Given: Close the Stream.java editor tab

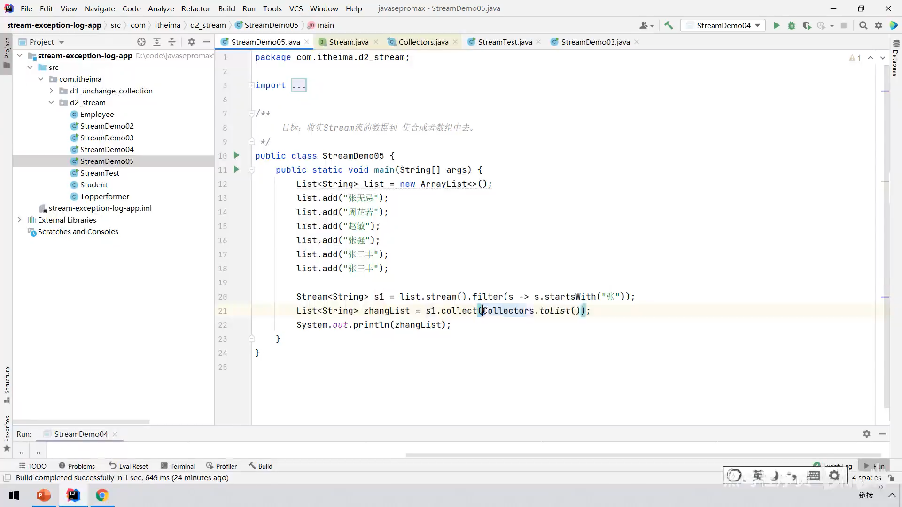Looking at the screenshot, I should 376,42.
